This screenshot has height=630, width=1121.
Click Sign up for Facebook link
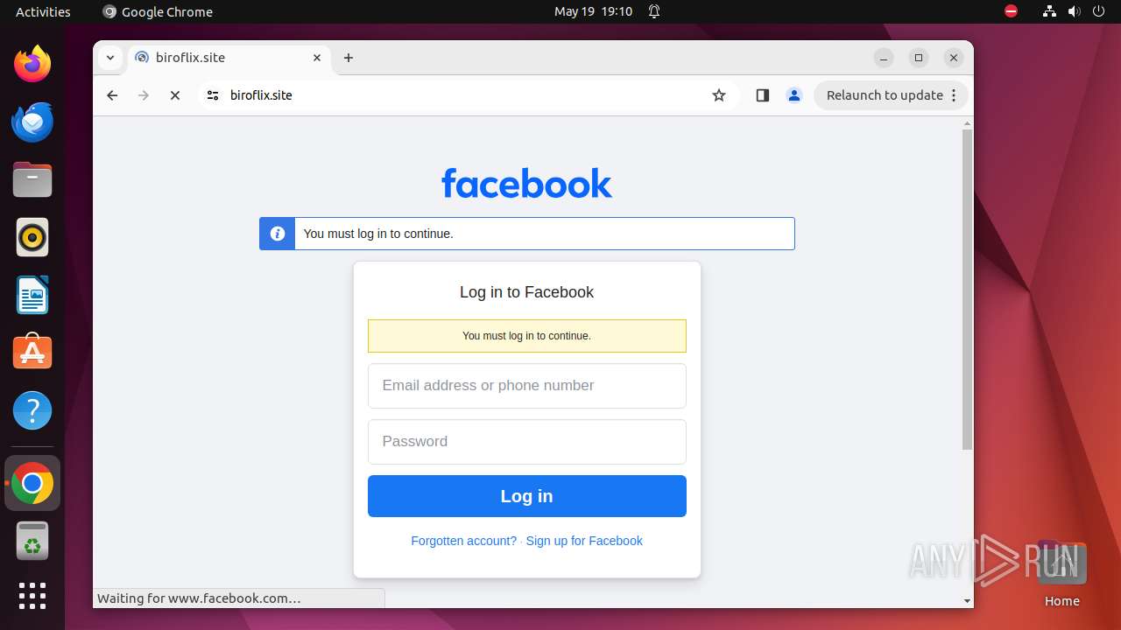coord(584,541)
